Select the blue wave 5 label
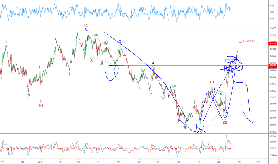The image size is (278, 164). 41,101
